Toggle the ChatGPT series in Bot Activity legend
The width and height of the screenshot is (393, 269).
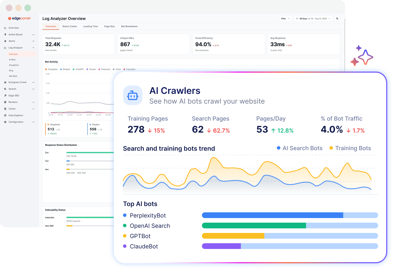tap(78, 69)
